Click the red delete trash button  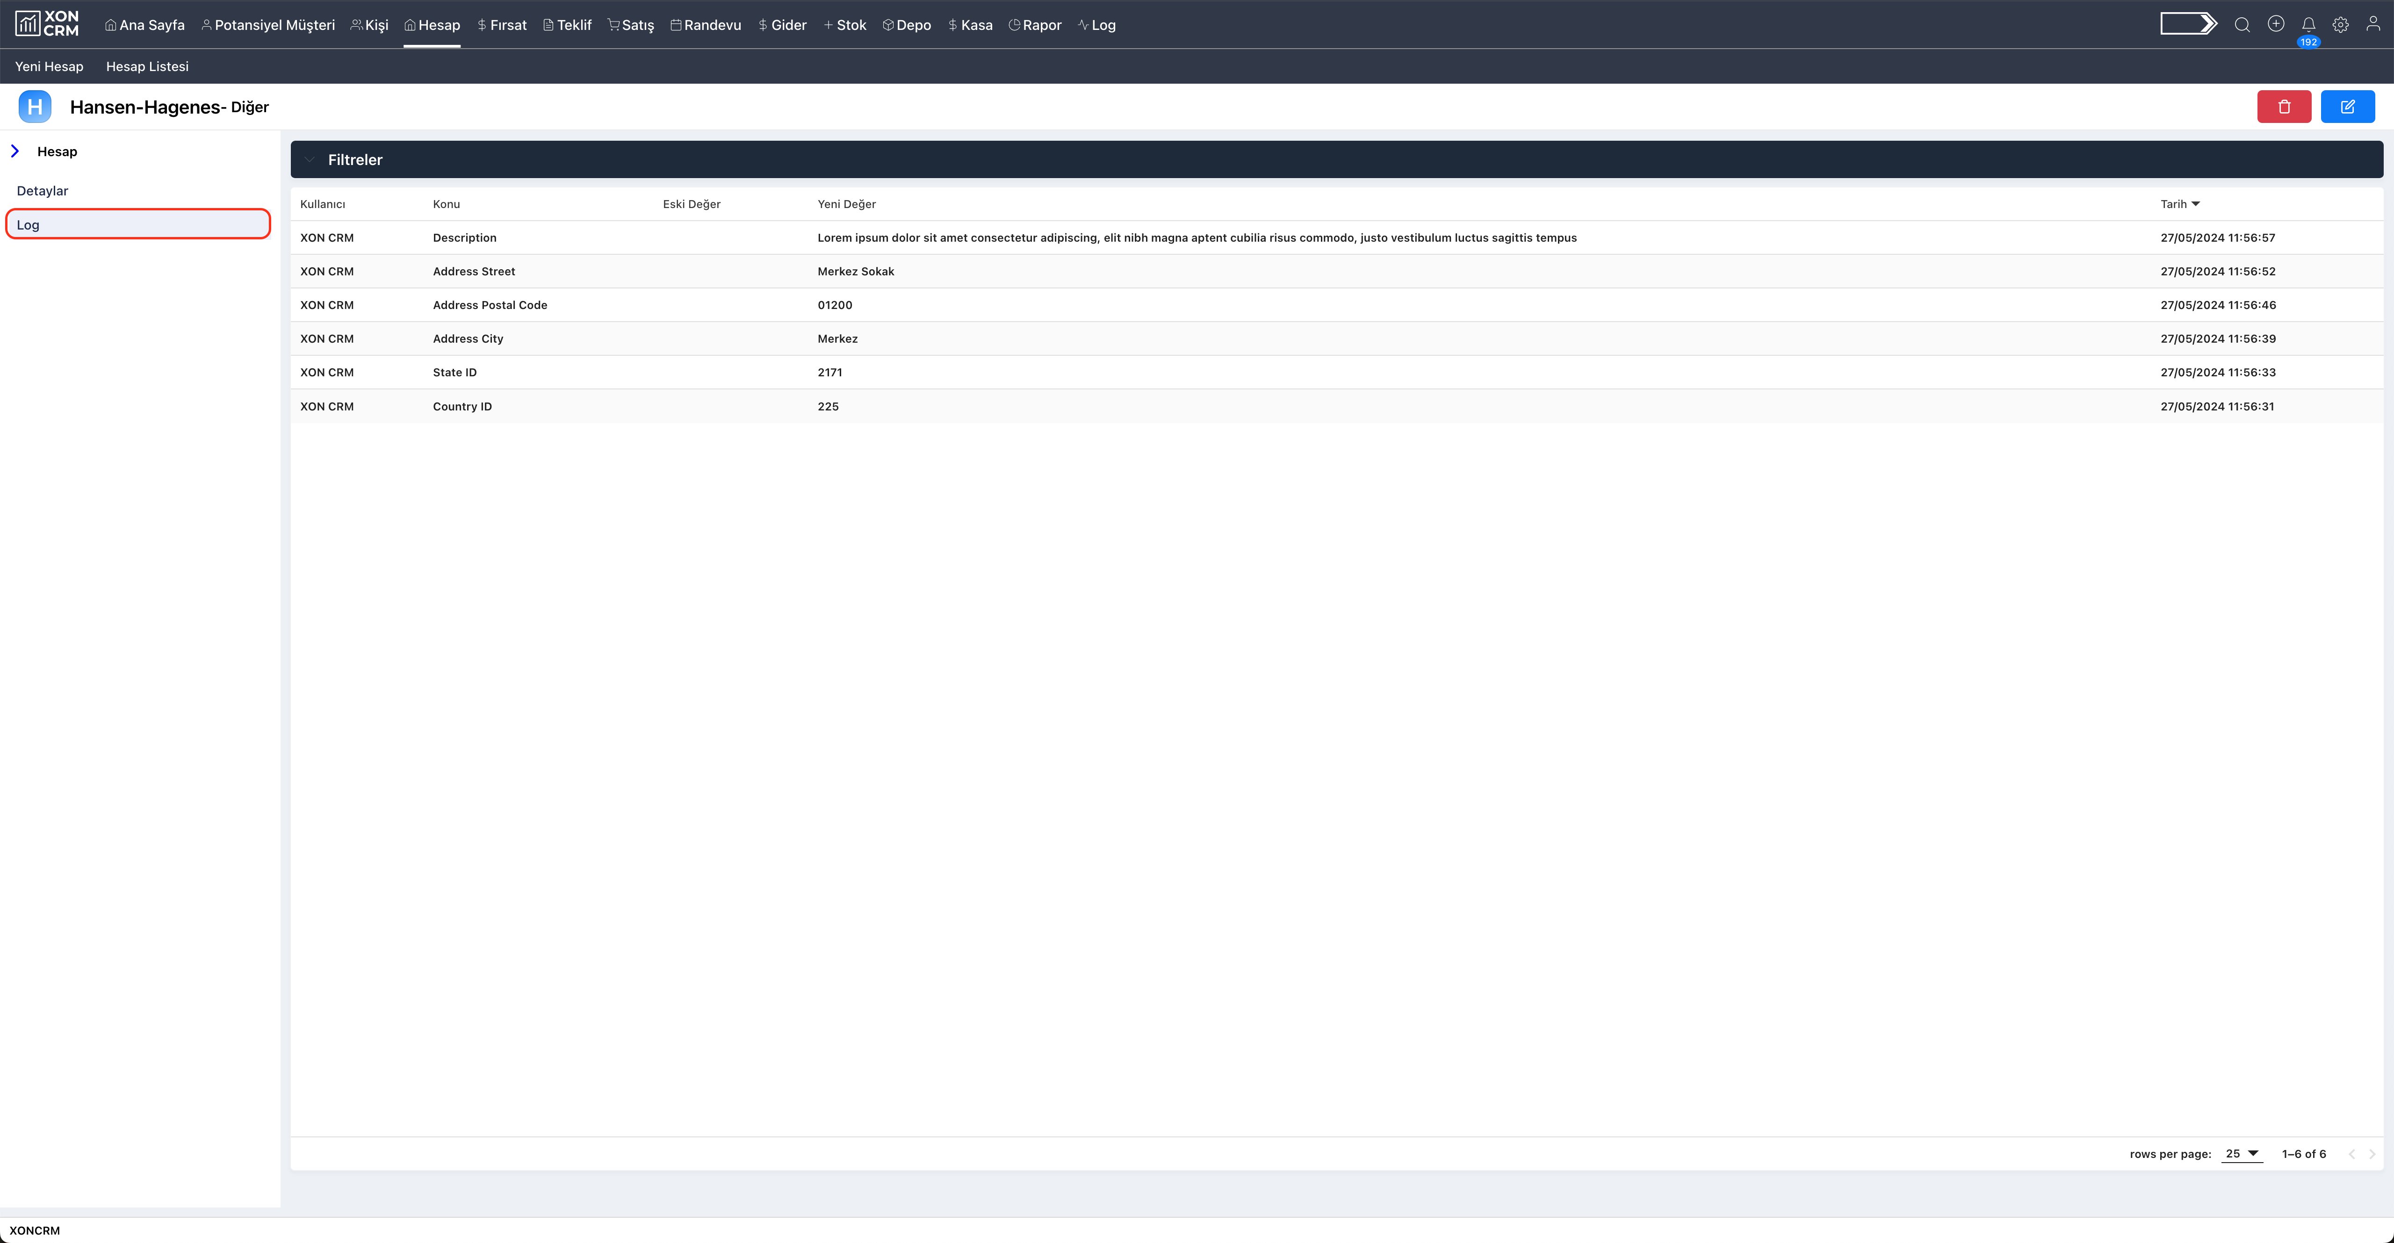point(2284,107)
